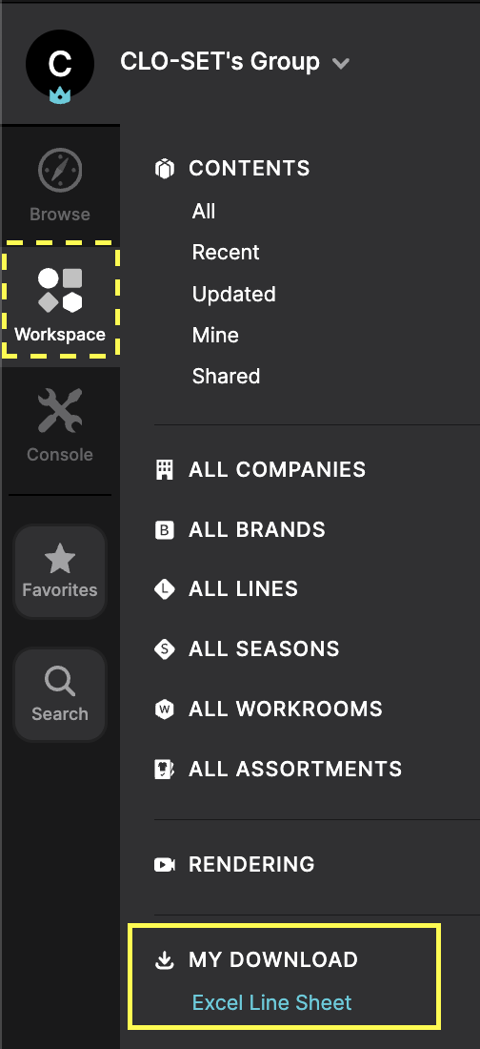Open the CLO-SET's Group name selector

tap(220, 62)
